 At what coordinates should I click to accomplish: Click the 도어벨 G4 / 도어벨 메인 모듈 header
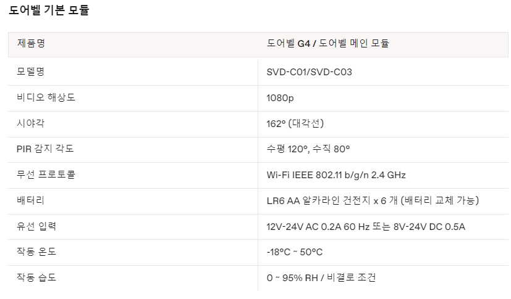point(327,43)
